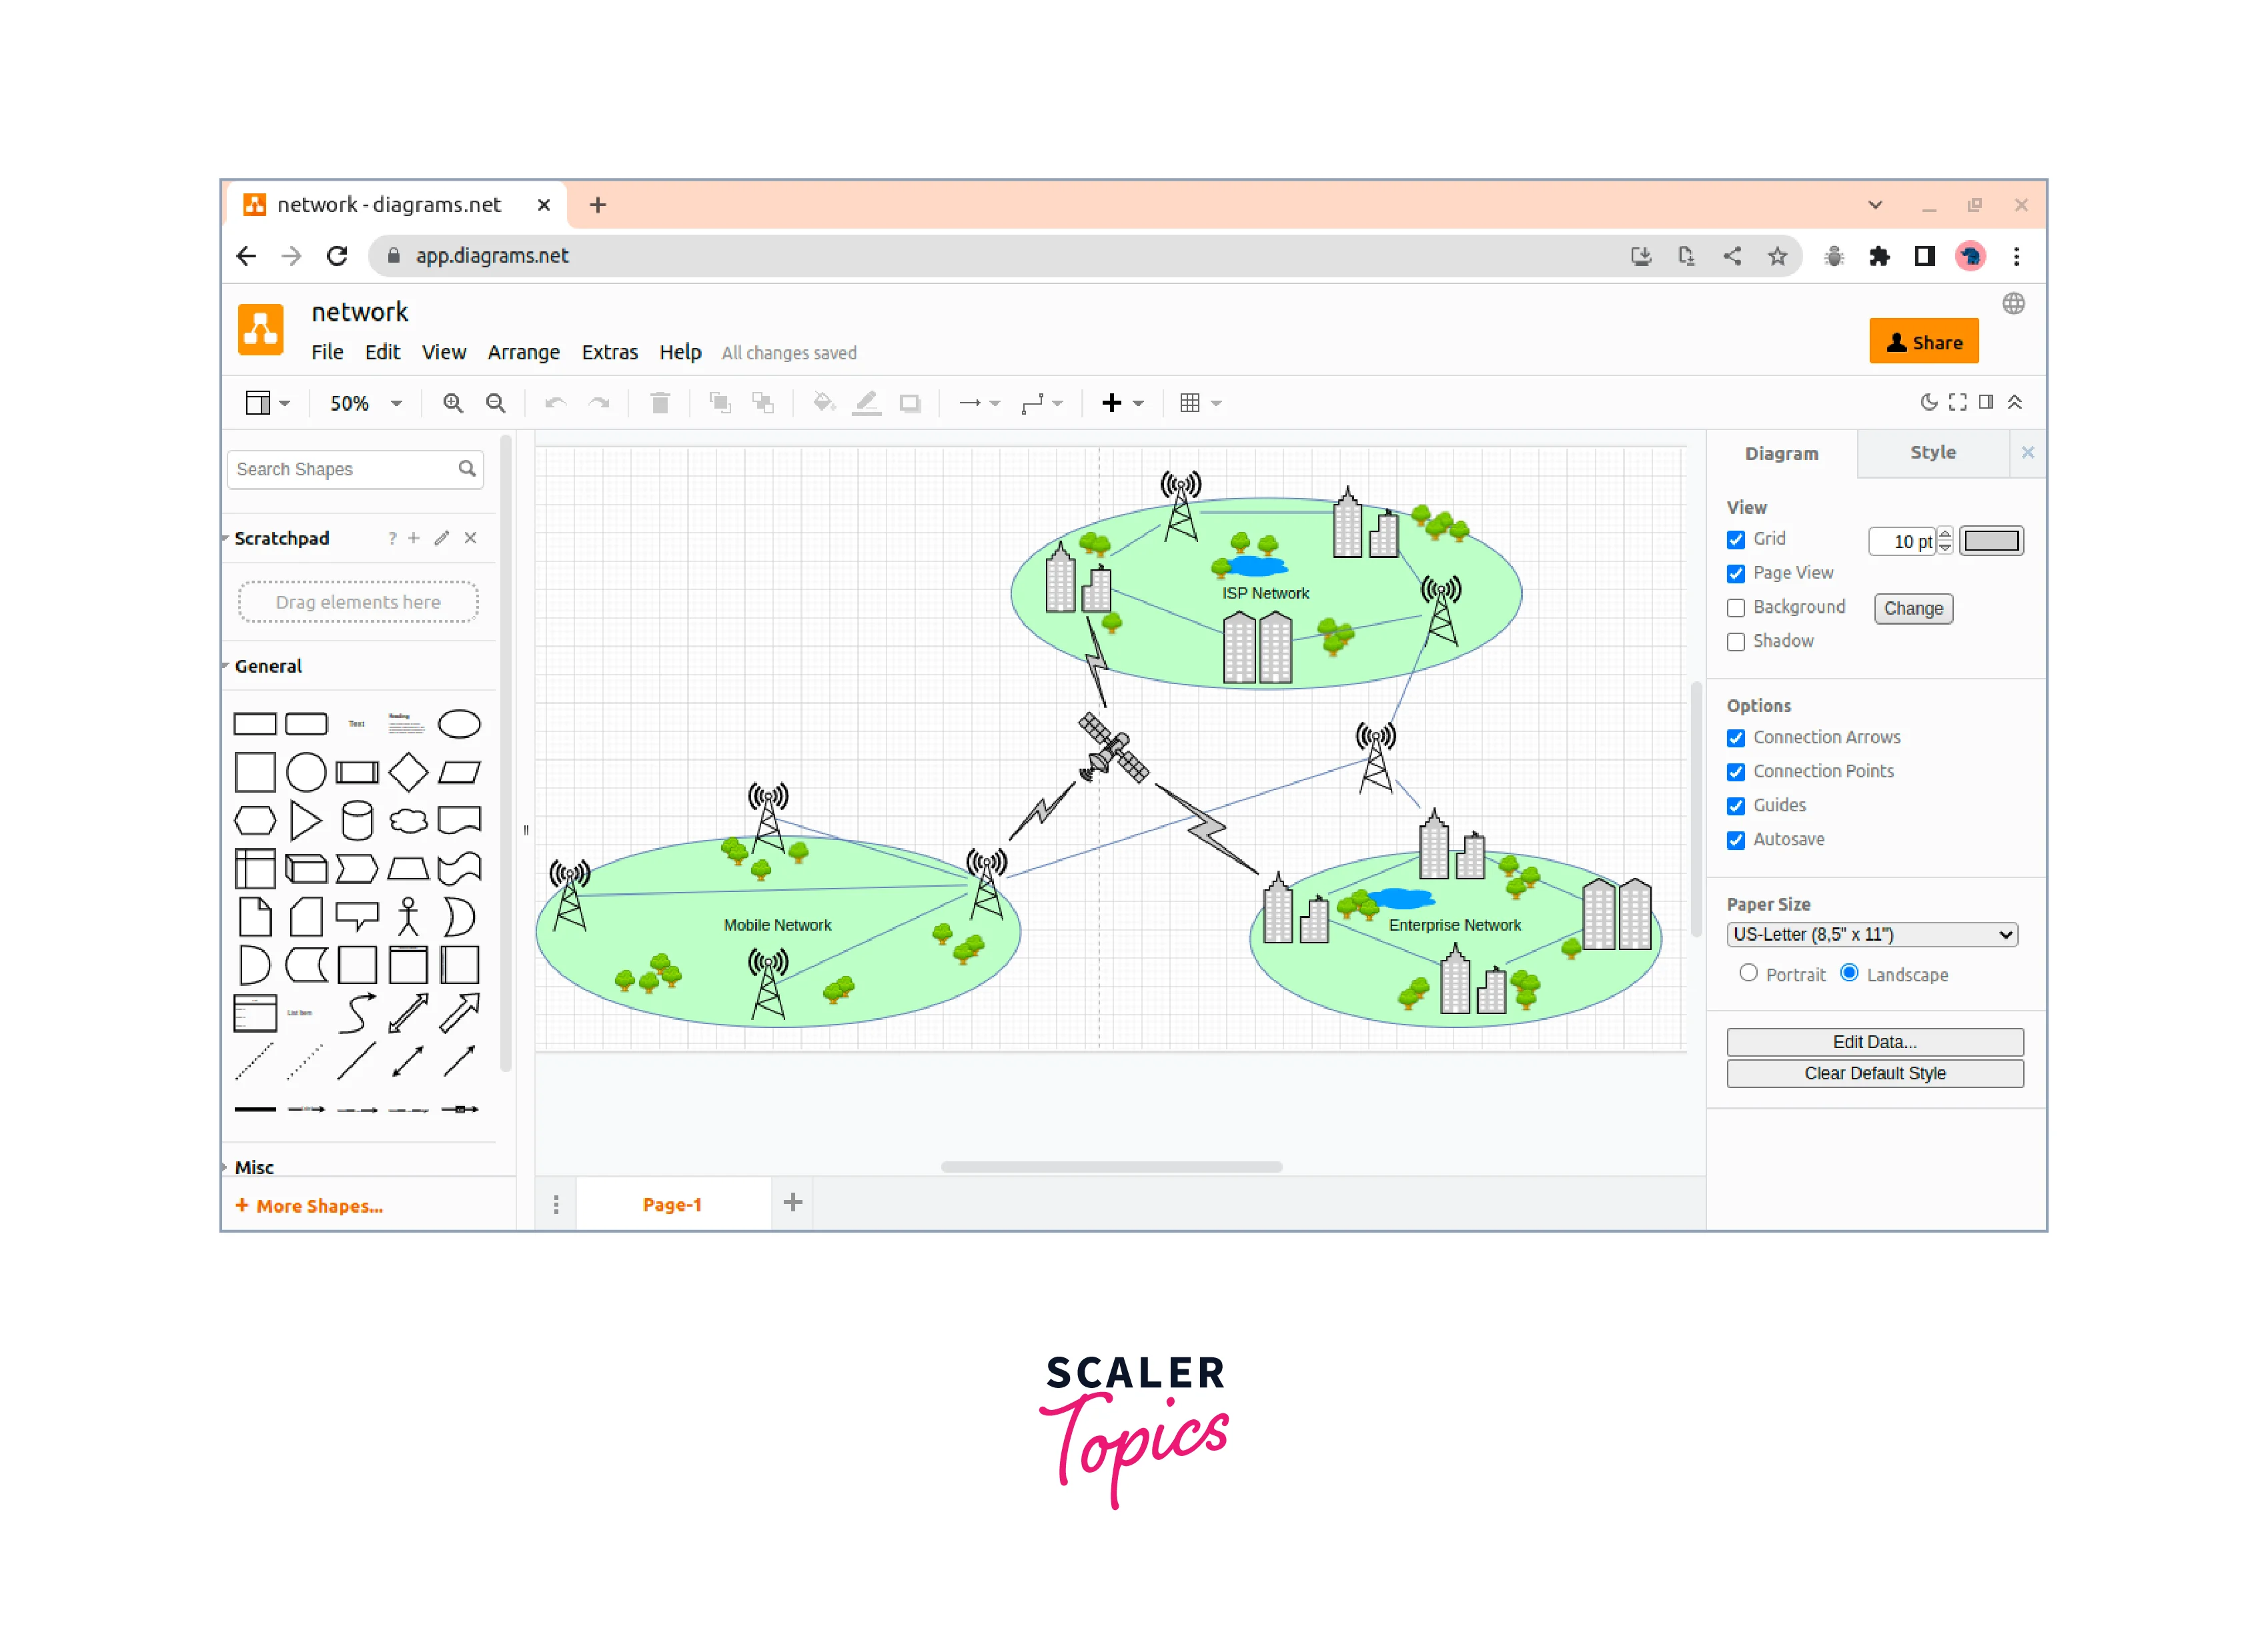This screenshot has height=1638, width=2268.
Task: Open the US-Letter paper size dropdown
Action: tap(1872, 935)
